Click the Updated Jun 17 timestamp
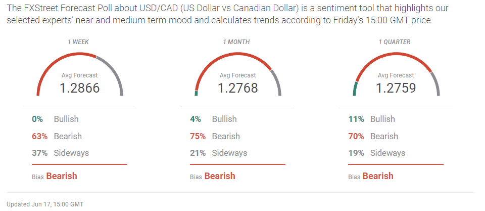Screen dimensions: 485x211 pyautogui.click(x=45, y=204)
